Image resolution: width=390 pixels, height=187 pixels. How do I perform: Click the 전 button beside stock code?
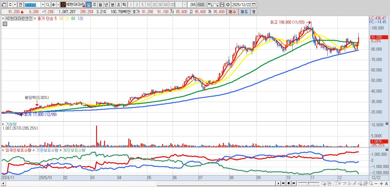pos(20,5)
